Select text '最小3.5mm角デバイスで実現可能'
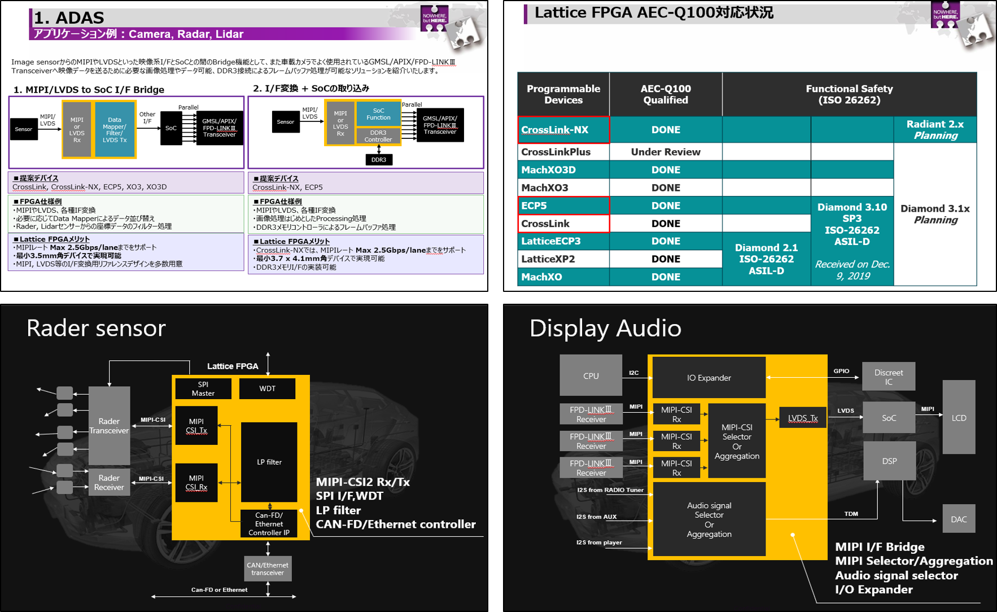 [68, 256]
